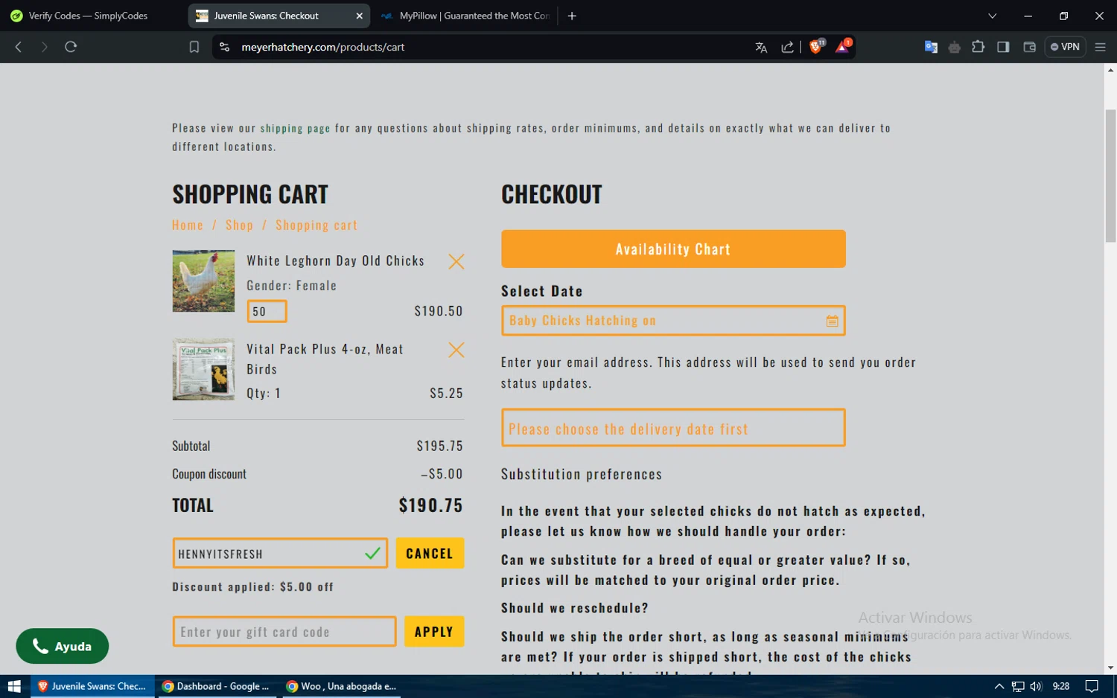
Task: Click the –$5.00 coupon discount value
Action: coord(442,473)
